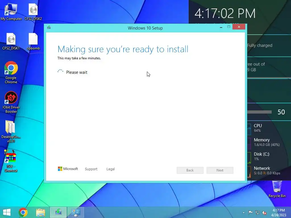This screenshot has height=218, width=291.
Task: Click the 'Making sure you're ready to install' heading
Action: (x=123, y=49)
